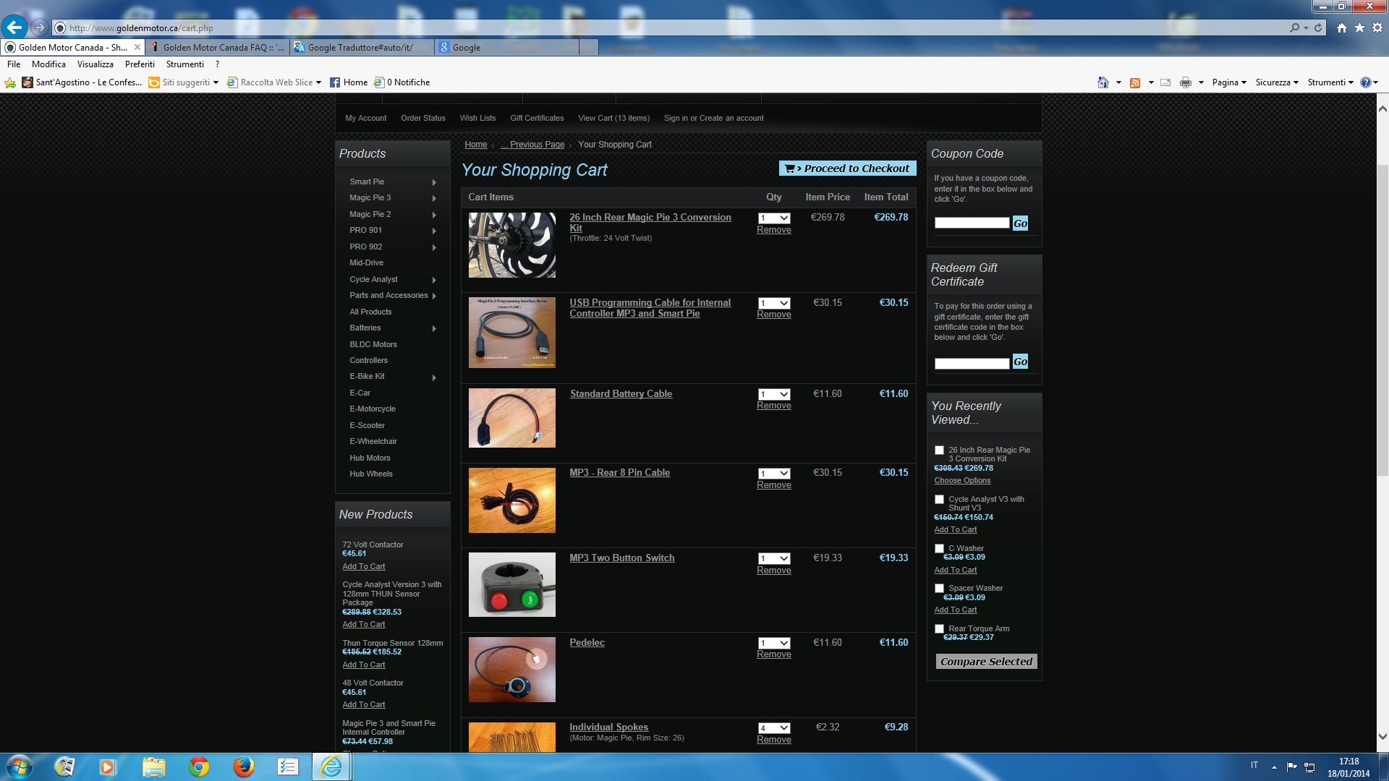Click the page vertical scrollbar down arrow
1389x781 pixels.
coord(1382,737)
